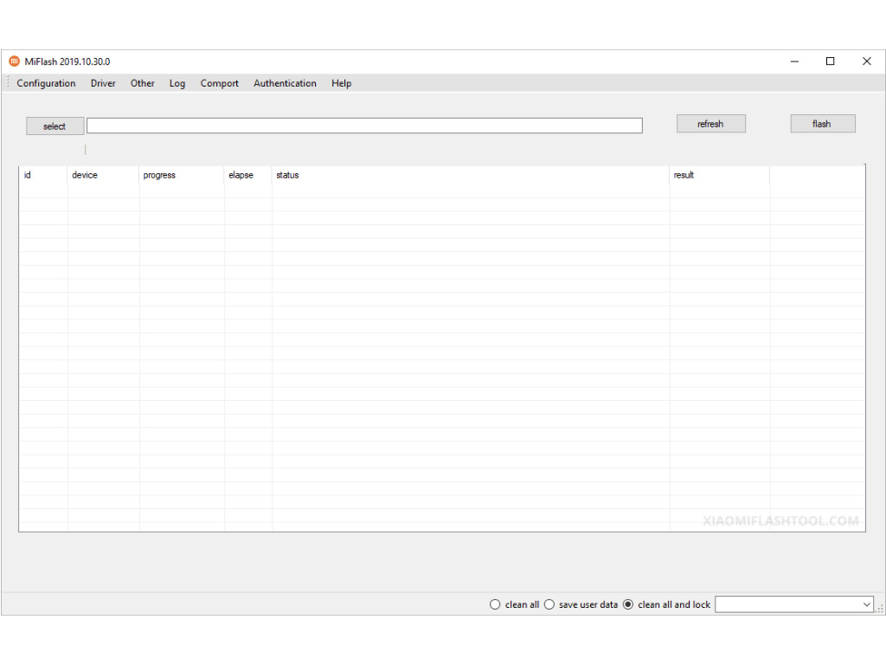Expand the script dropdown in status bar
The height and width of the screenshot is (665, 886).
866,604
